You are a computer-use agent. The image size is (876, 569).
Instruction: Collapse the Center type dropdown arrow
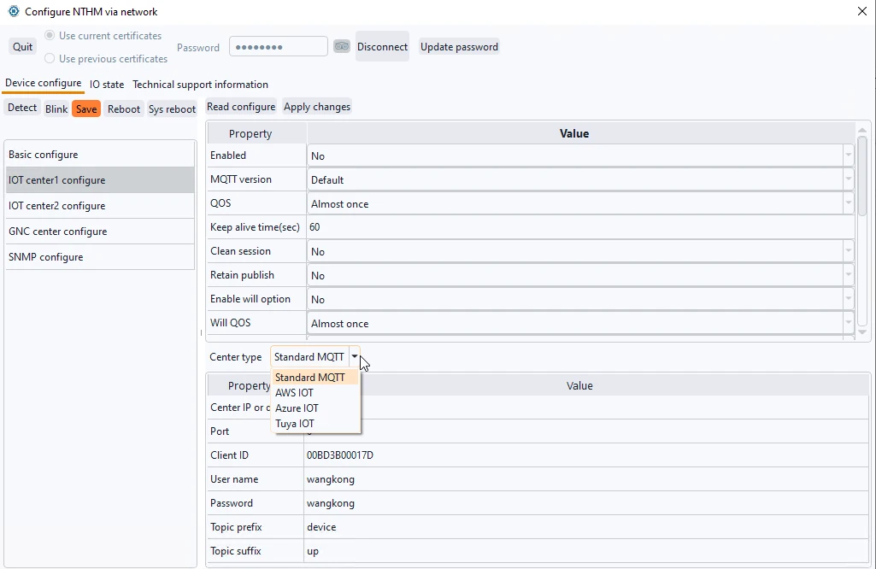coord(354,356)
